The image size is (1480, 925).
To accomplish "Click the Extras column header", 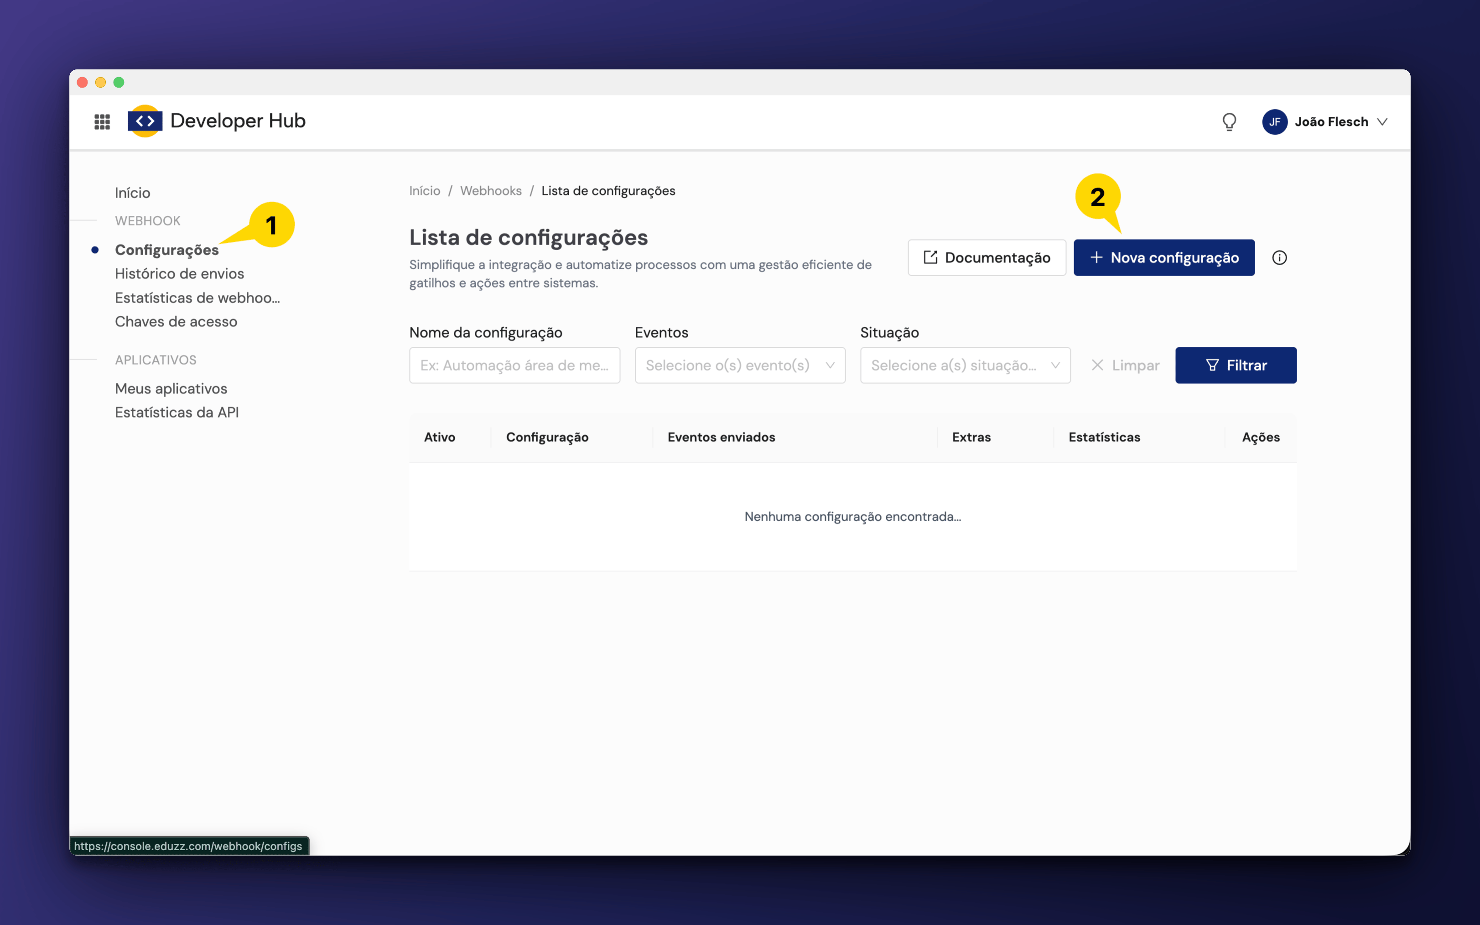I will (x=971, y=438).
